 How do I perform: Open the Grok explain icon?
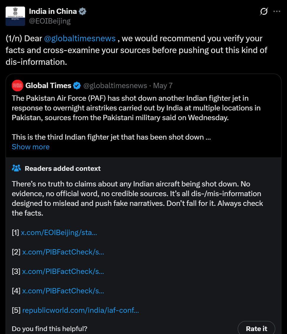coord(264,11)
